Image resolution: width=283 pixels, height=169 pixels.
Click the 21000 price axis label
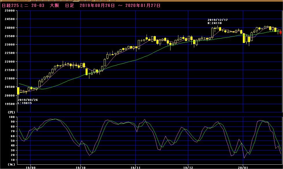click(x=10, y=79)
